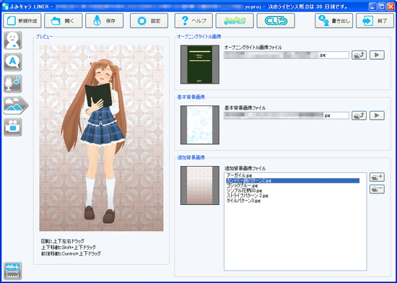Open the ヘルプ (Help) button
Viewport: 397px width, 283px height.
(193, 21)
